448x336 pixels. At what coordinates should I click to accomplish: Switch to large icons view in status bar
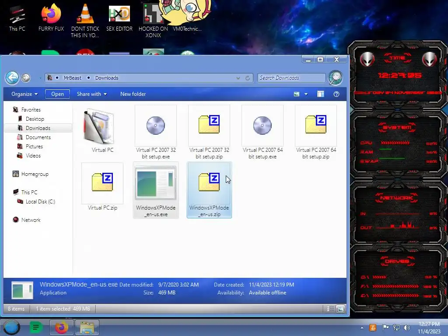click(x=340, y=308)
